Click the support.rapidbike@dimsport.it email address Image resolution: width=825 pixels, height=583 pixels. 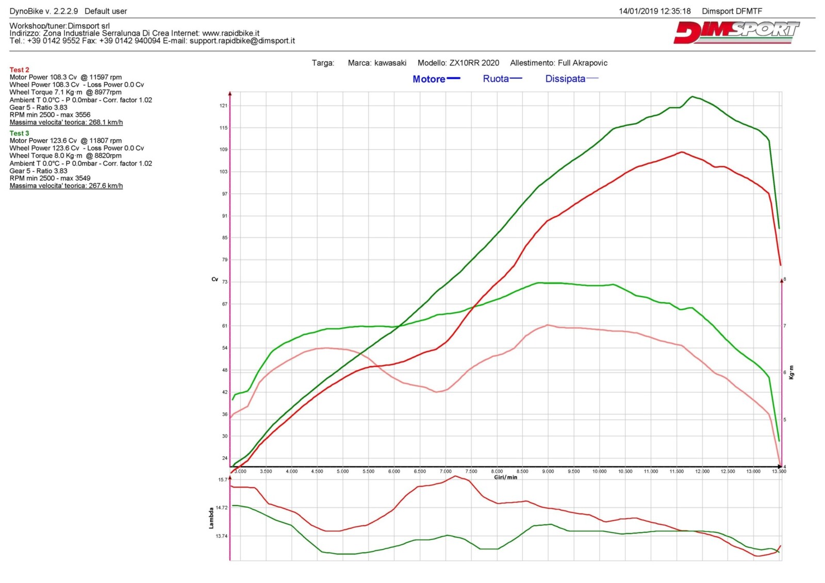click(x=242, y=41)
